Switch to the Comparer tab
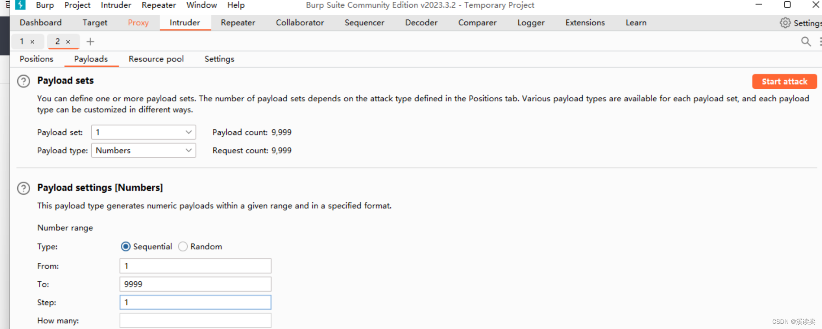822x329 pixels. click(x=477, y=23)
